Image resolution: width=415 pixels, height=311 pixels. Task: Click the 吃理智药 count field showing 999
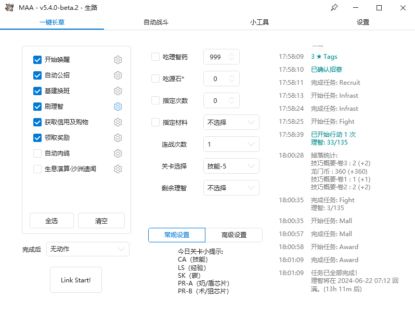click(216, 57)
